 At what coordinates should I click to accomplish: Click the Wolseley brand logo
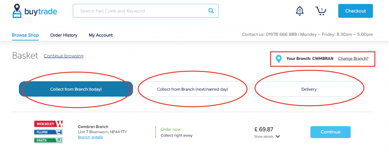(48, 124)
